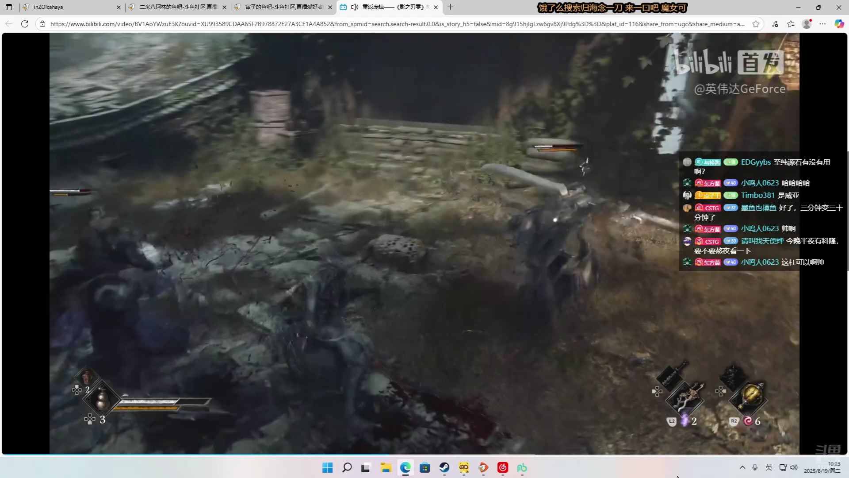Open File Explorer from taskbar
Image resolution: width=849 pixels, height=478 pixels.
point(386,468)
